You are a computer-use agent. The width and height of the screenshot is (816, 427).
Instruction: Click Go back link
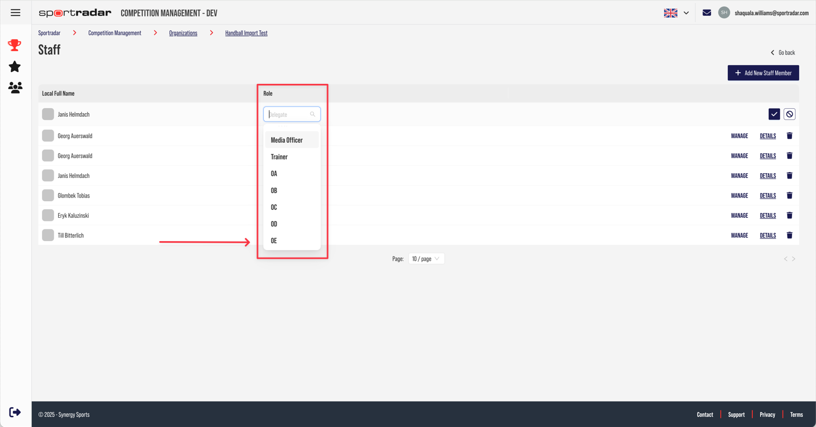(x=783, y=53)
